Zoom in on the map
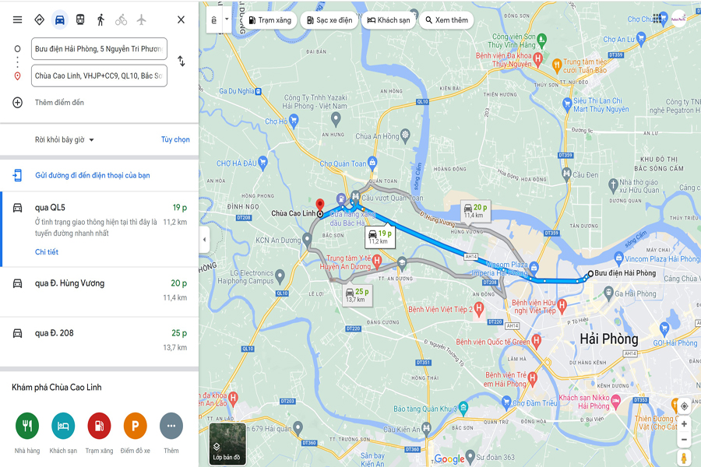The height and width of the screenshot is (467, 701). click(684, 423)
